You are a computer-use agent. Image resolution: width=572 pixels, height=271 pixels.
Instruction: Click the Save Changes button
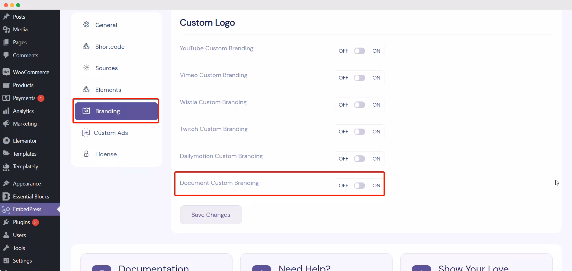[211, 215]
